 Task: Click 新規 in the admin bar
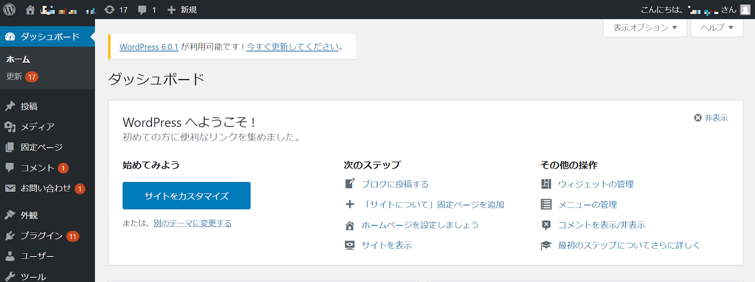tap(188, 10)
